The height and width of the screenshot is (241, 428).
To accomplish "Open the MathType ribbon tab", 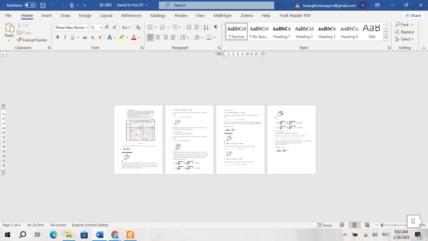I will pos(222,15).
